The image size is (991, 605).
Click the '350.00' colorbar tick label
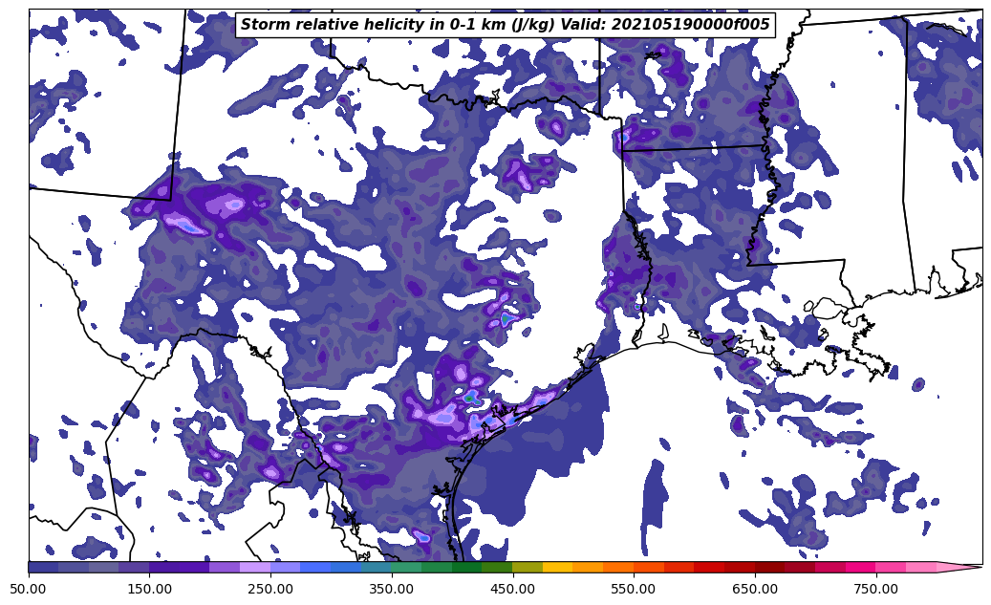(392, 589)
